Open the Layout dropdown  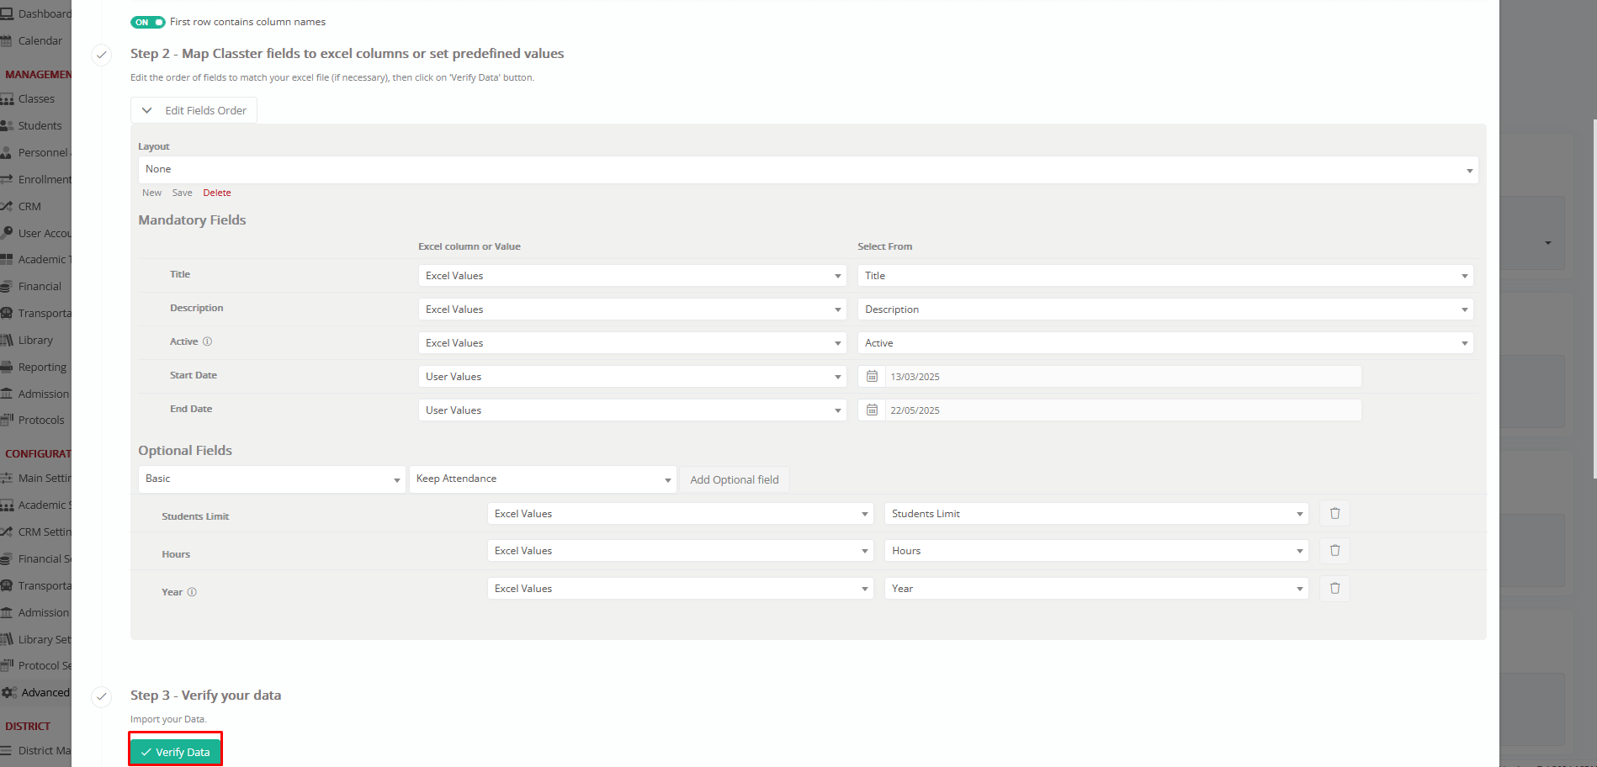click(808, 170)
